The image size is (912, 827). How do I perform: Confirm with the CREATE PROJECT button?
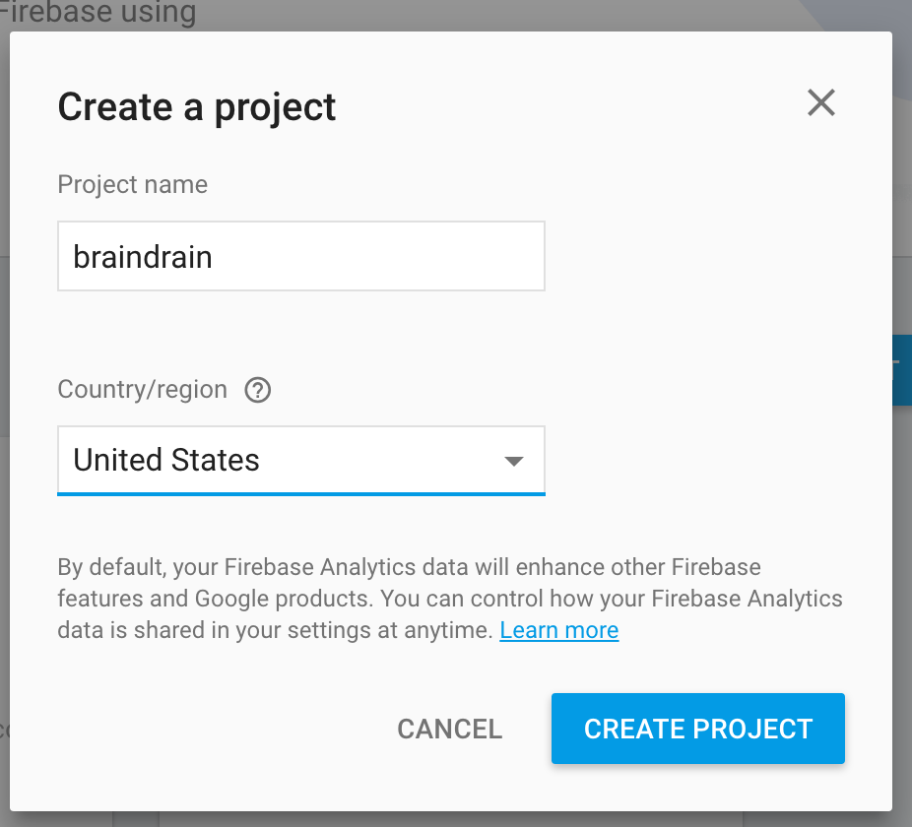(x=698, y=729)
